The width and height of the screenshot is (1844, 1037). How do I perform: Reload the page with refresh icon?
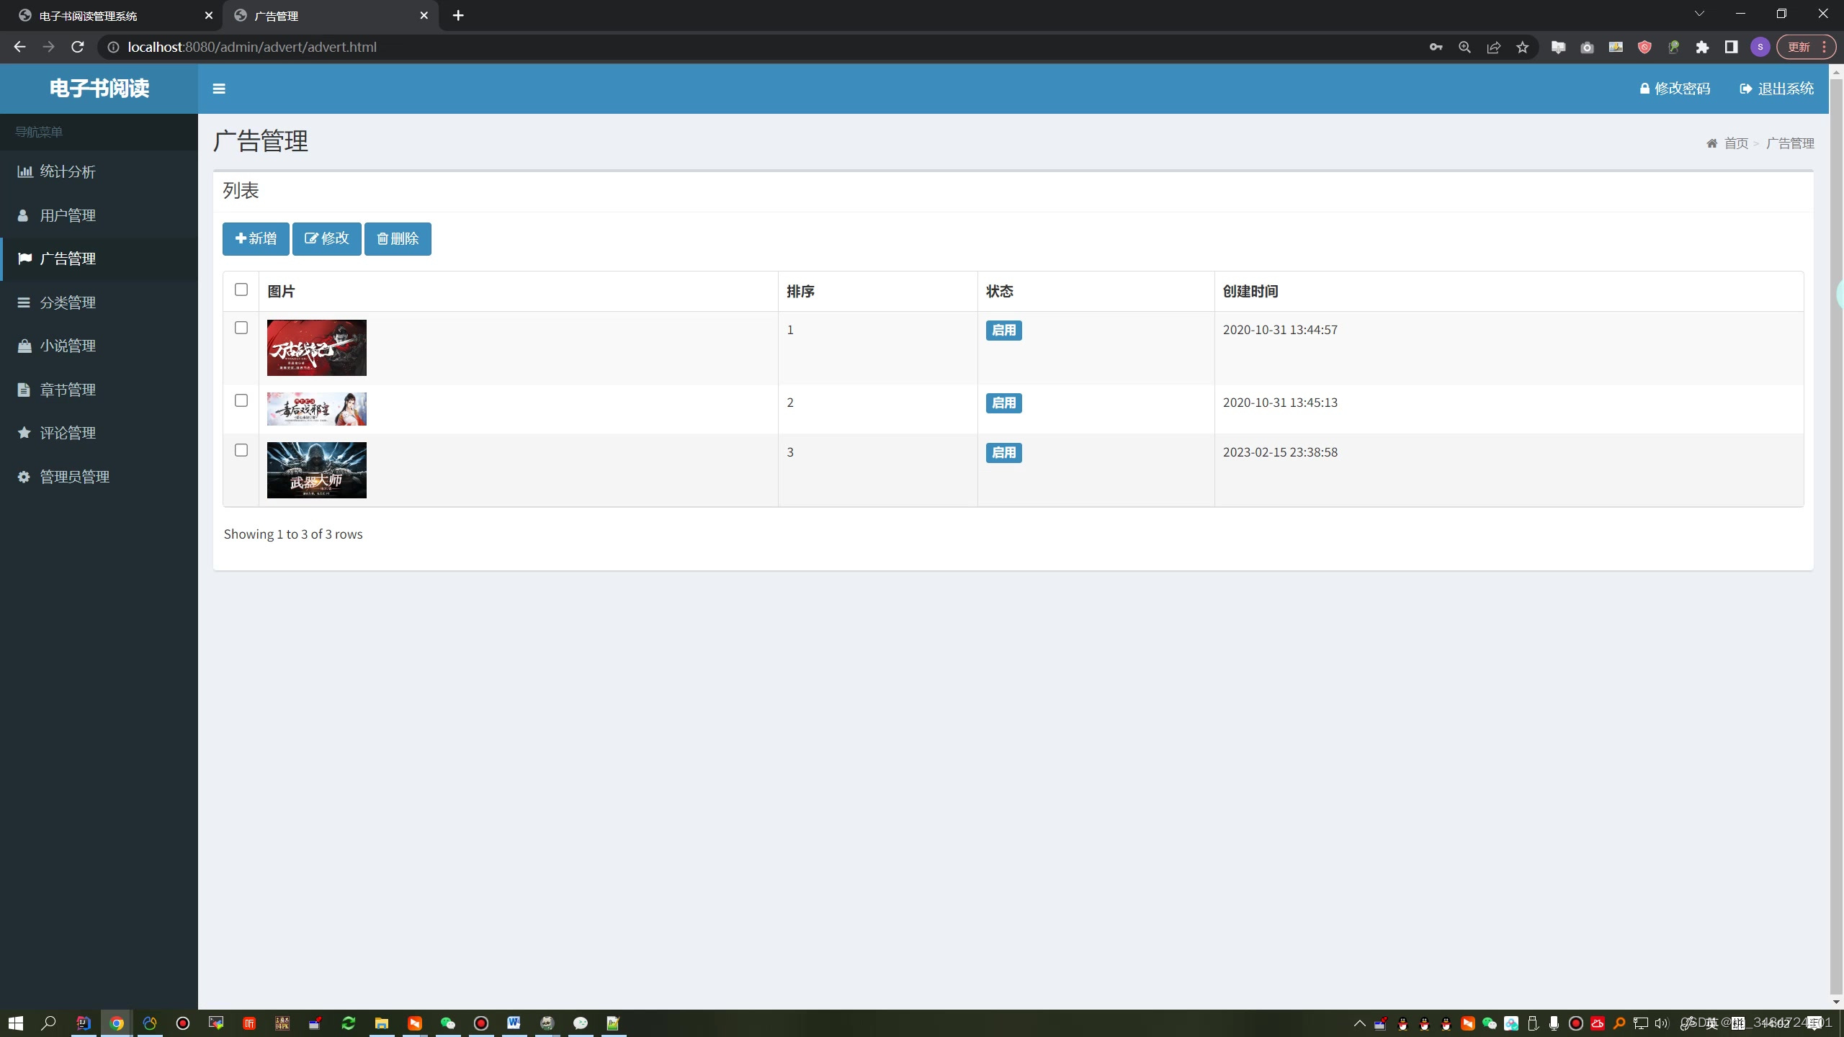click(78, 48)
